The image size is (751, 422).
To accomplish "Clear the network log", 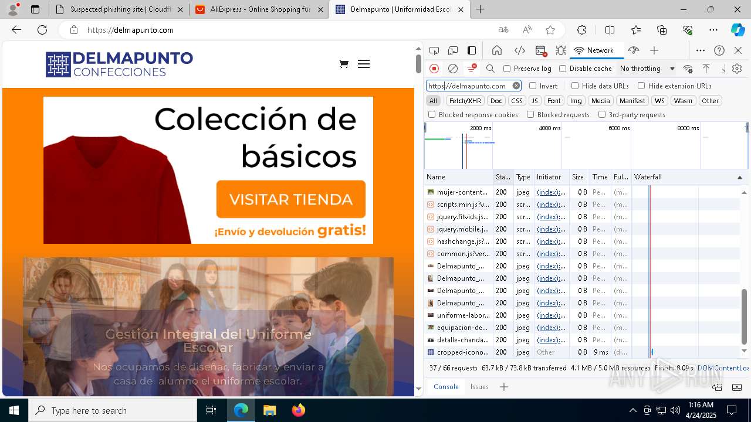I will pyautogui.click(x=453, y=69).
